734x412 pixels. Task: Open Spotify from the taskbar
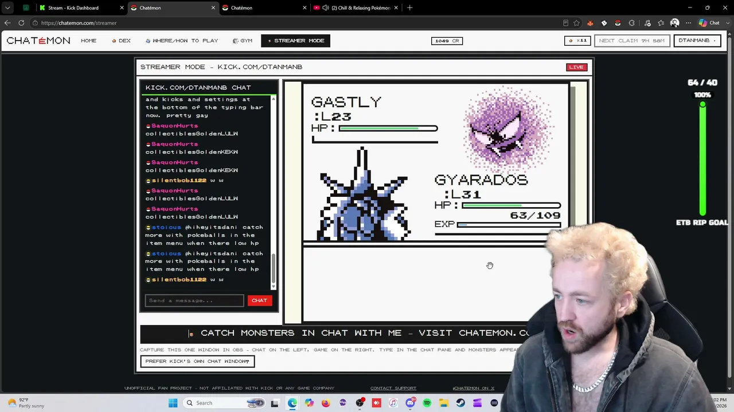(427, 403)
